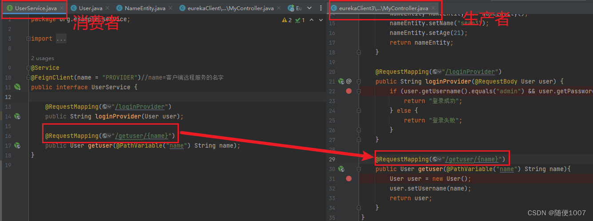Click the @RequestBody annotation on right line 21
Image resolution: width=593 pixels, height=221 pixels.
pyautogui.click(x=495, y=81)
